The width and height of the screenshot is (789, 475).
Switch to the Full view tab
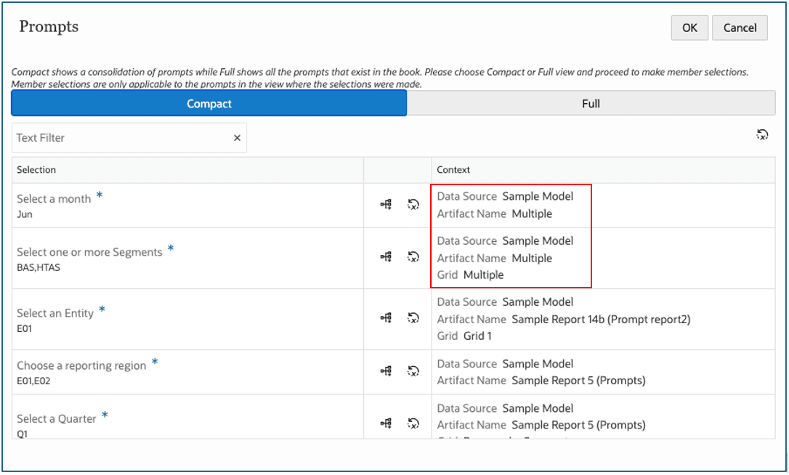coord(591,104)
